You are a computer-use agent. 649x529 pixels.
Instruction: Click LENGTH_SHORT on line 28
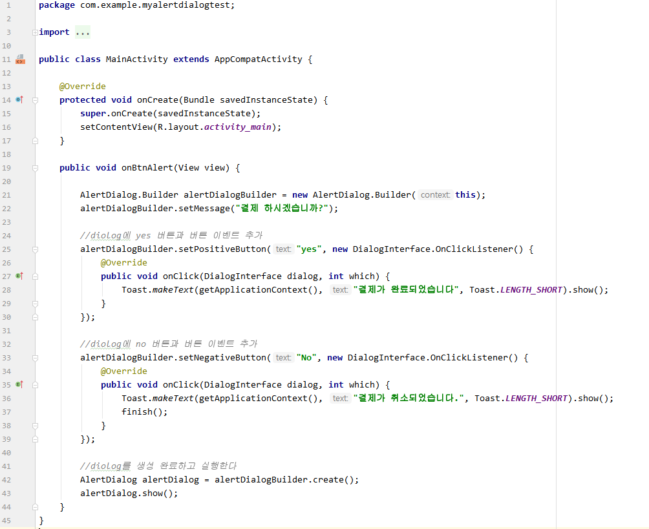531,289
